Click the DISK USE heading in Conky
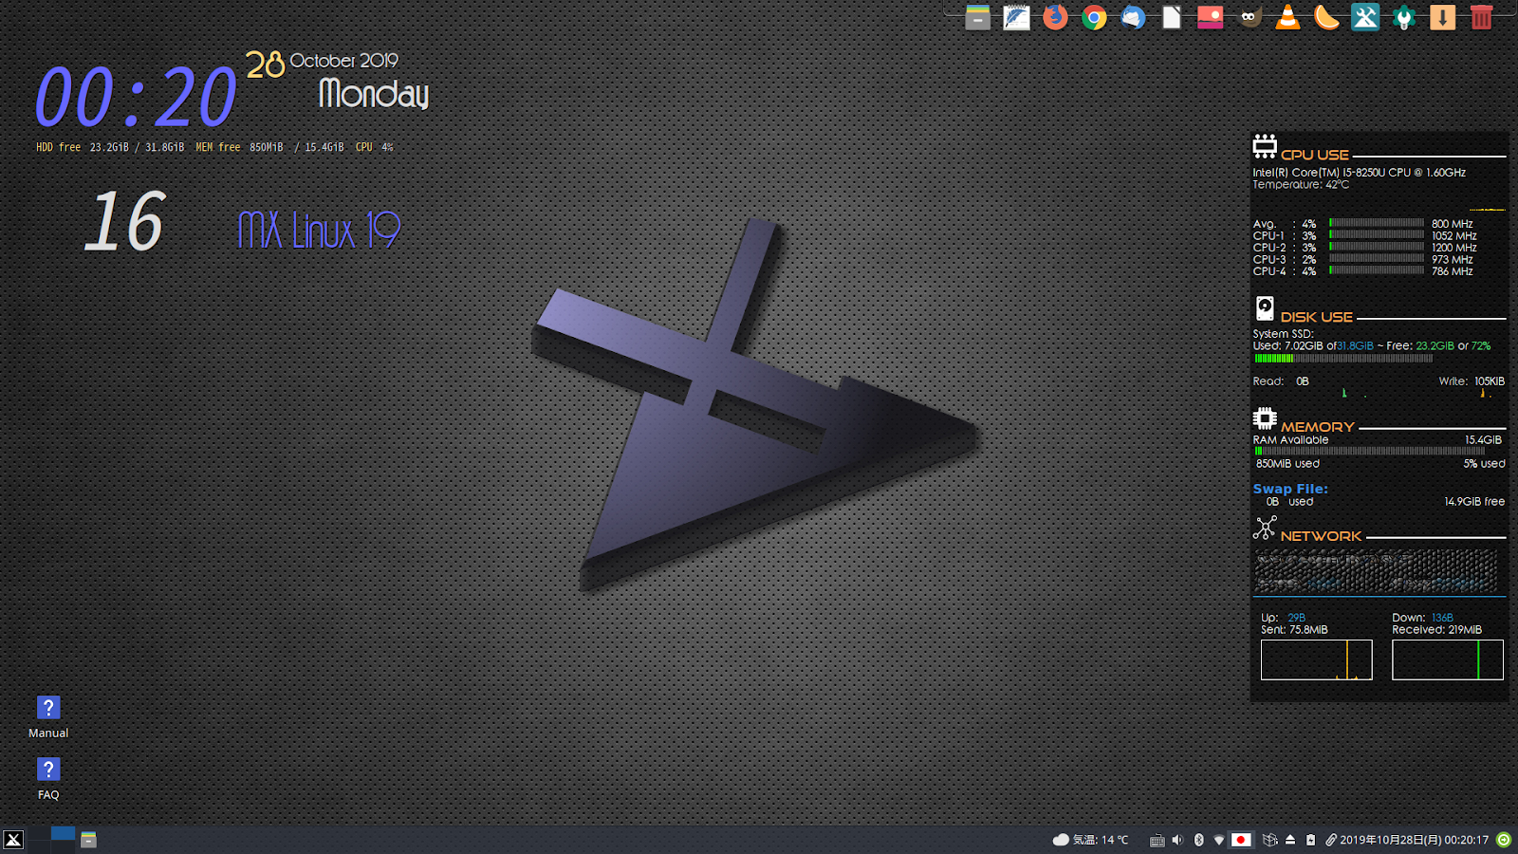 pyautogui.click(x=1317, y=317)
